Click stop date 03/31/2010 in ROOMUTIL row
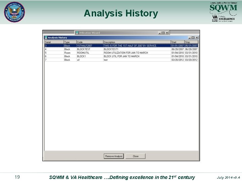 (x=191, y=53)
